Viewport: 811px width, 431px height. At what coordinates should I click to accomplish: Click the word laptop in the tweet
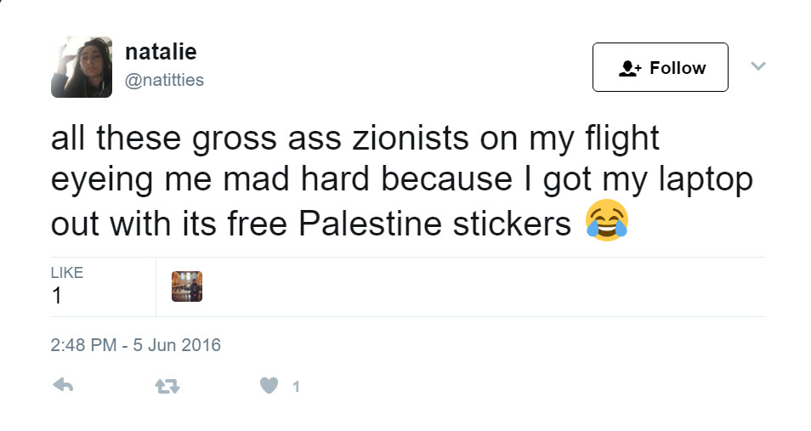pyautogui.click(x=706, y=180)
